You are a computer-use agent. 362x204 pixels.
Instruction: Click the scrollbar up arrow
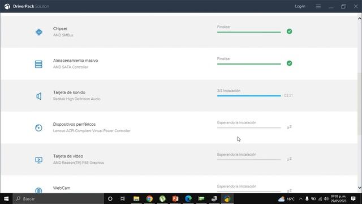pos(360,19)
